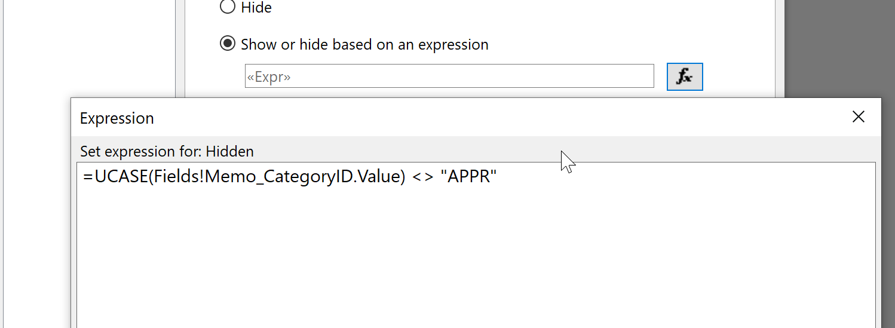Click the blank left pane of properties dialog
895x328 pixels.
(x=90, y=48)
